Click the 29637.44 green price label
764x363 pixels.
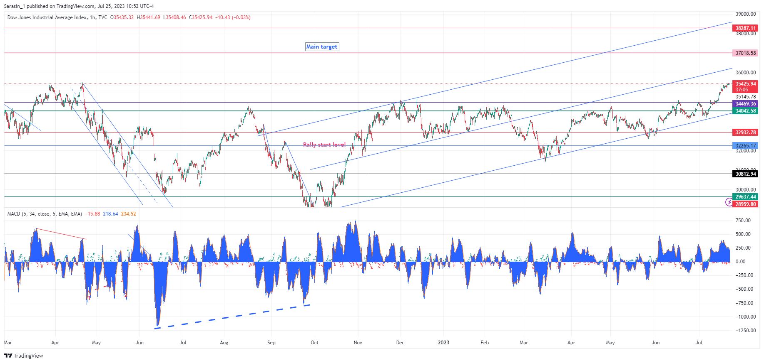745,197
